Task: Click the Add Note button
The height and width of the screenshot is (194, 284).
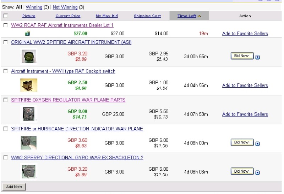Action: pyautogui.click(x=14, y=187)
